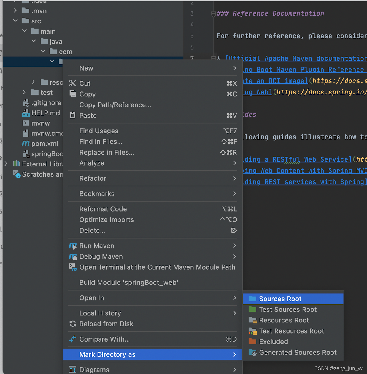This screenshot has height=374, width=367.
Task: Select Sources Root from submenu
Action: click(x=280, y=299)
